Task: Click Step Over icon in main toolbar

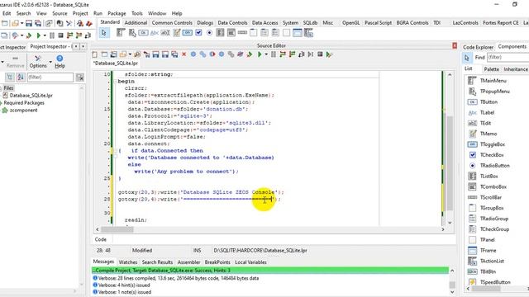Action: (79, 35)
